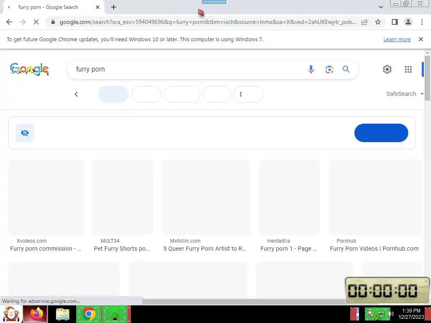431x323 pixels.
Task: Click the back chevron in the filter chips row
Action: (x=76, y=94)
